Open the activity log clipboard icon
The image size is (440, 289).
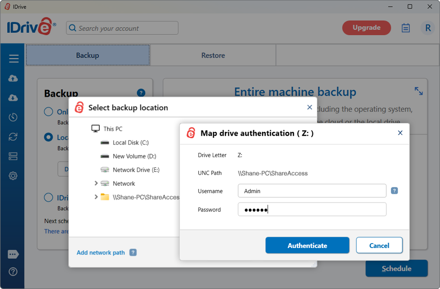(x=405, y=28)
